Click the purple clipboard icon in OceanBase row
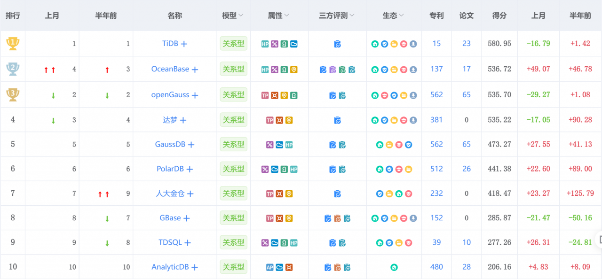The width and height of the screenshot is (602, 279). coord(333,70)
